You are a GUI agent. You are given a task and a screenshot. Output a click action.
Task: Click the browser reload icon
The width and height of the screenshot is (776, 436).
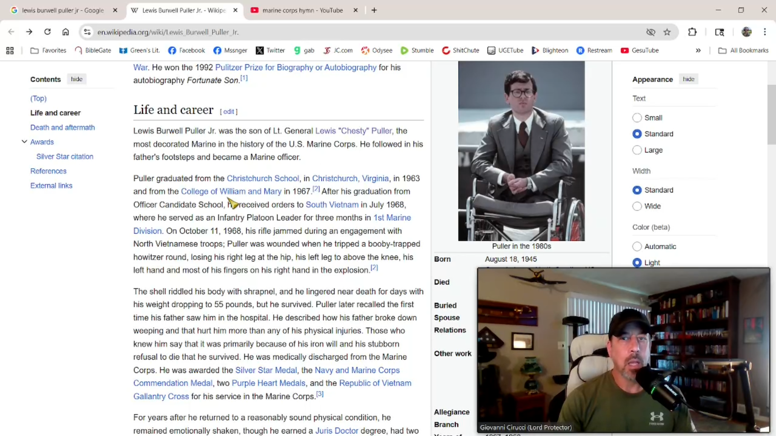(47, 32)
